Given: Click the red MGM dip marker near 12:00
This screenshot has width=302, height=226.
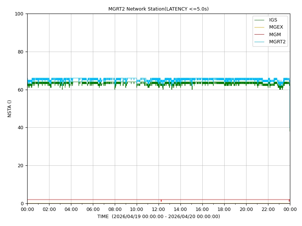Looking at the screenshot, I should 161,201.
